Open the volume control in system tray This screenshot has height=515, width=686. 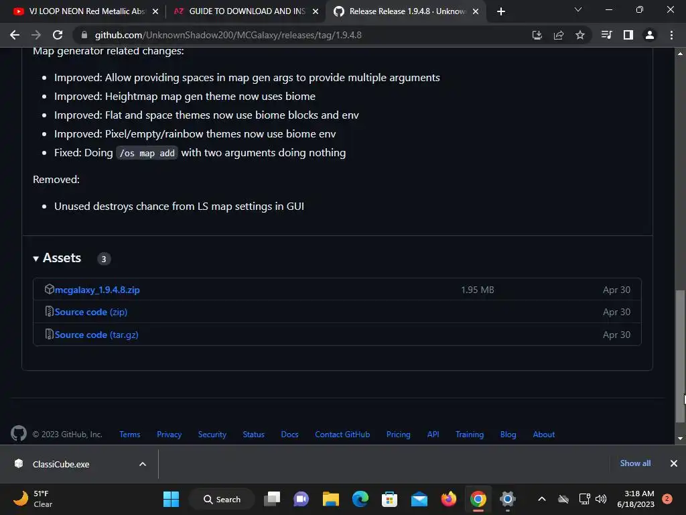pos(601,499)
